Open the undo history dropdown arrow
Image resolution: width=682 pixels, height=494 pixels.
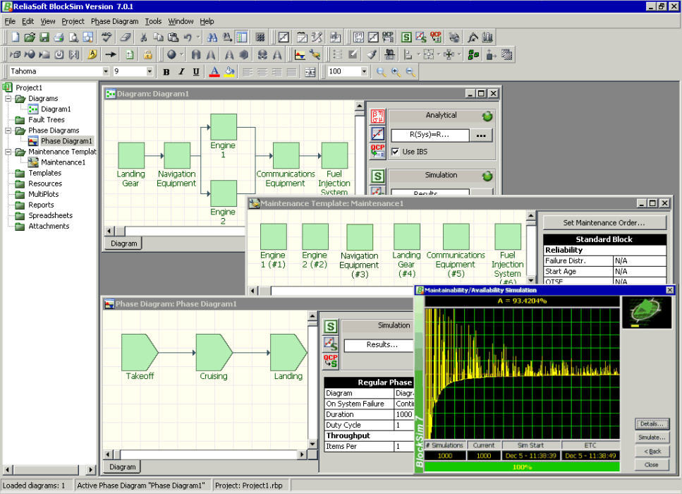click(197, 37)
